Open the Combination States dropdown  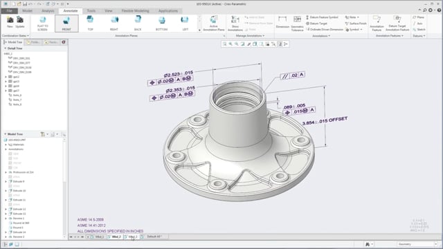15,36
